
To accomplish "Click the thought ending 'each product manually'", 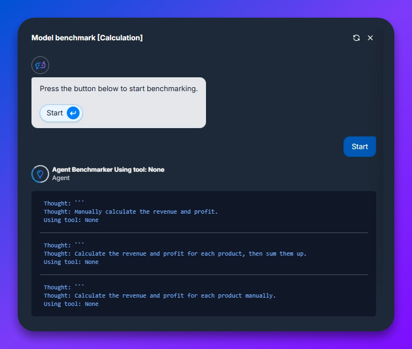I will pyautogui.click(x=160, y=295).
